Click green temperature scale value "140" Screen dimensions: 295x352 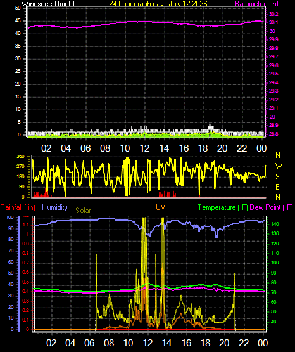(275, 224)
